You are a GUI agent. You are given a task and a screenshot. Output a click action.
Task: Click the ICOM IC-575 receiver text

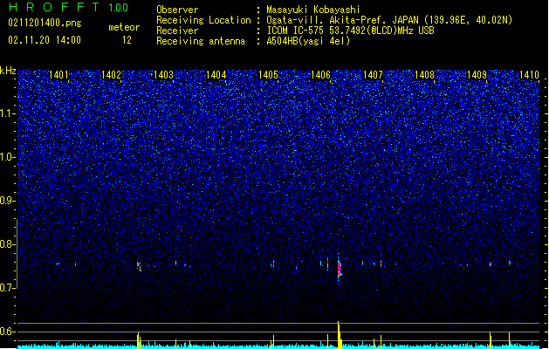point(350,31)
